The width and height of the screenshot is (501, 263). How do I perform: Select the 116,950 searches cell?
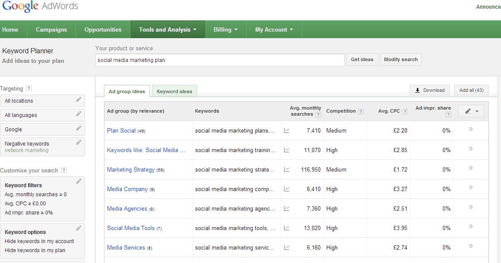pyautogui.click(x=311, y=169)
